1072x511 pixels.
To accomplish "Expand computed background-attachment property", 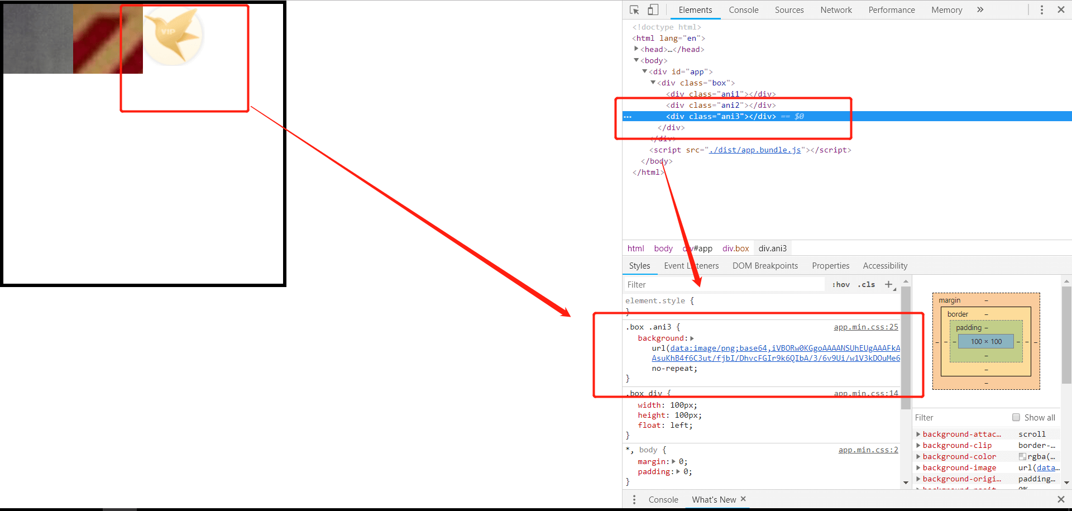I will coord(918,434).
